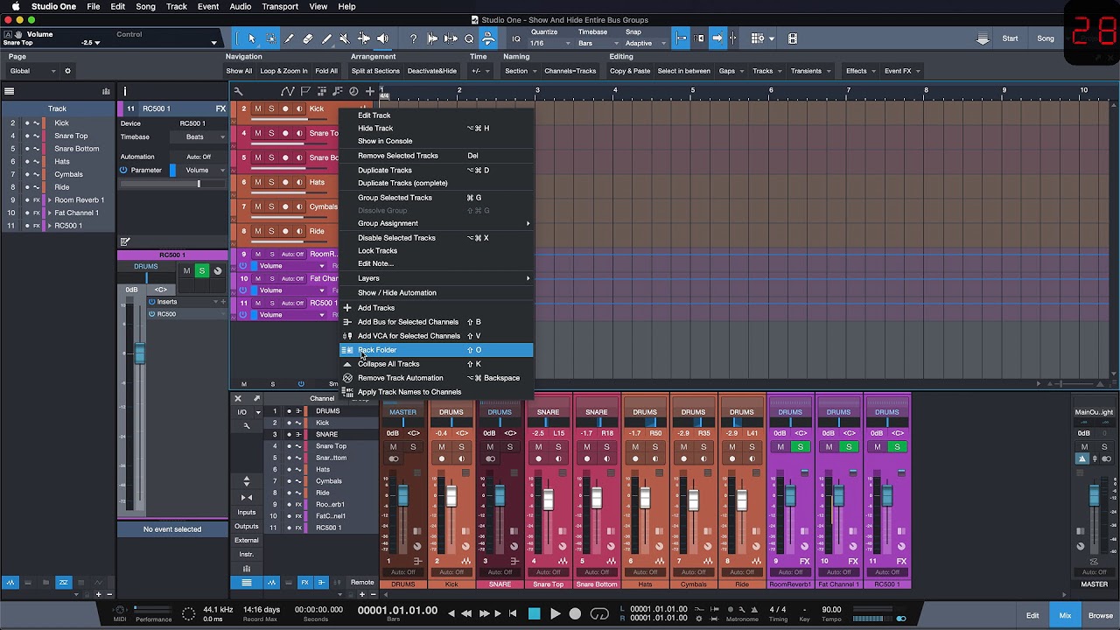The image size is (1120, 630).
Task: Open the IQ quantize panel
Action: pyautogui.click(x=516, y=38)
